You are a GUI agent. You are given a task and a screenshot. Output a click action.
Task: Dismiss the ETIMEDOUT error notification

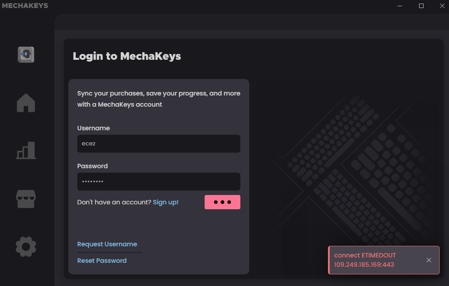point(429,260)
